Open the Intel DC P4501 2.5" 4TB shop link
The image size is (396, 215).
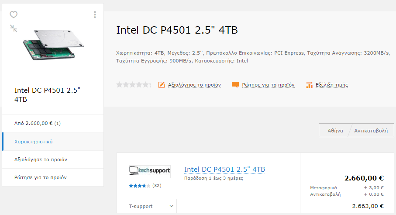pyautogui.click(x=225, y=170)
